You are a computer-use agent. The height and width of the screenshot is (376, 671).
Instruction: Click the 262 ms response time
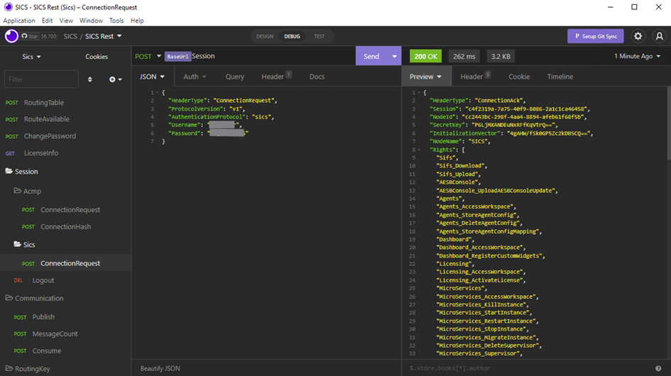click(x=464, y=57)
